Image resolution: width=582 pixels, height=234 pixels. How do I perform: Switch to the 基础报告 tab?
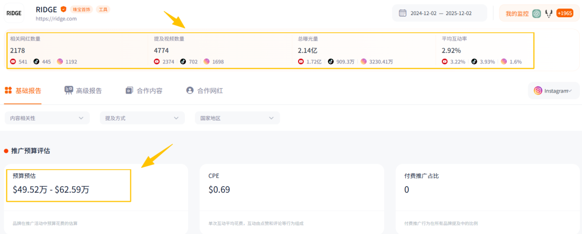[x=23, y=91]
